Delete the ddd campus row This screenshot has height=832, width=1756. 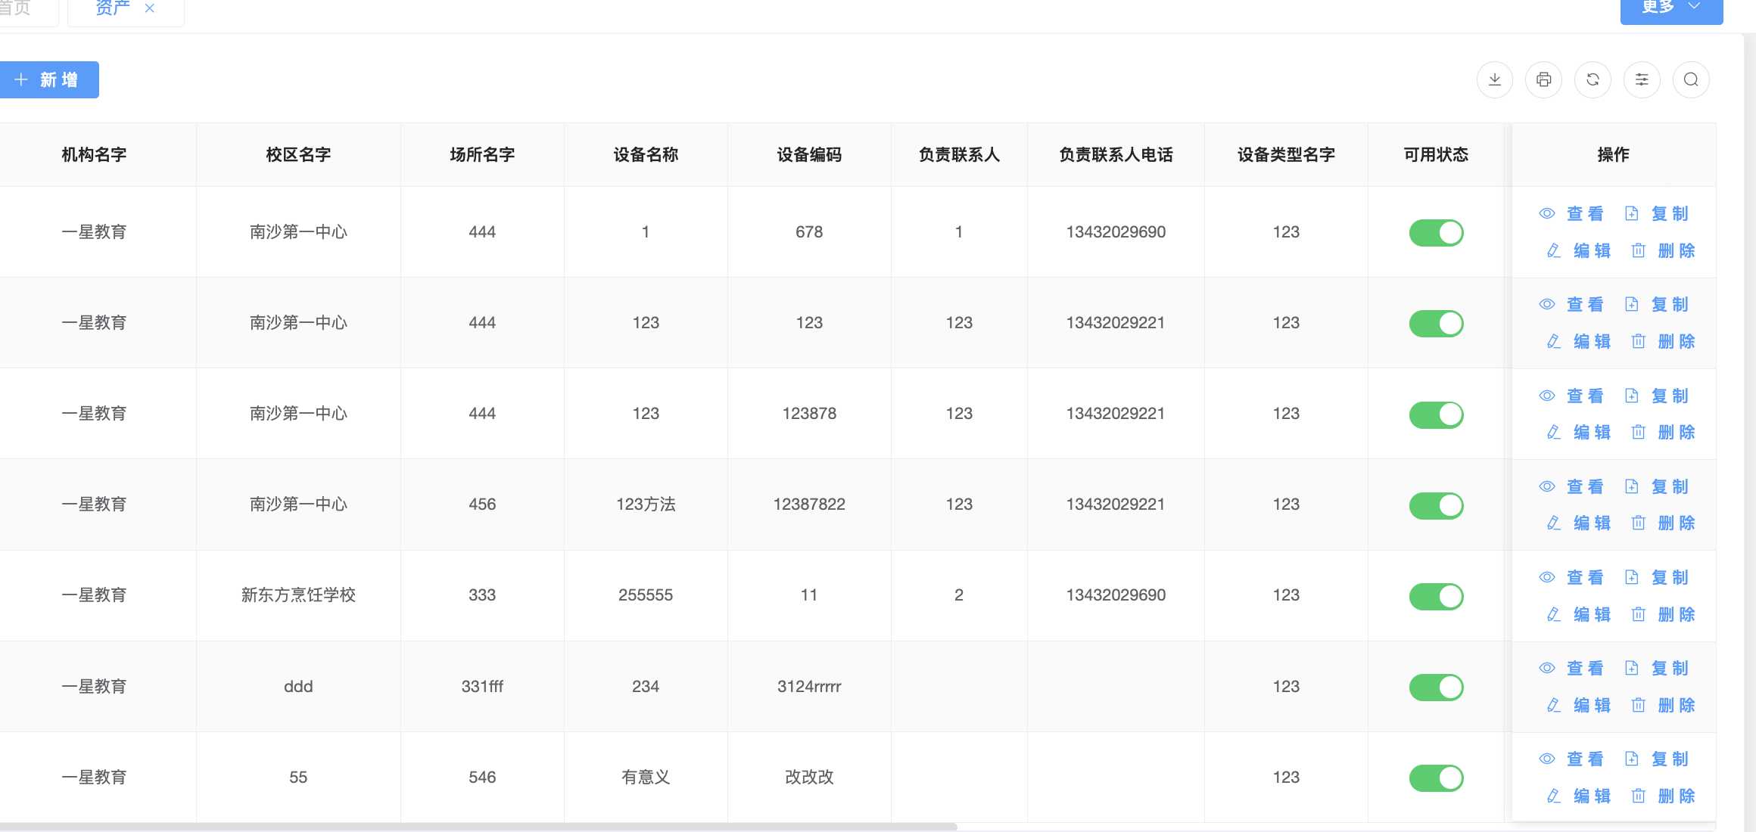tap(1663, 705)
